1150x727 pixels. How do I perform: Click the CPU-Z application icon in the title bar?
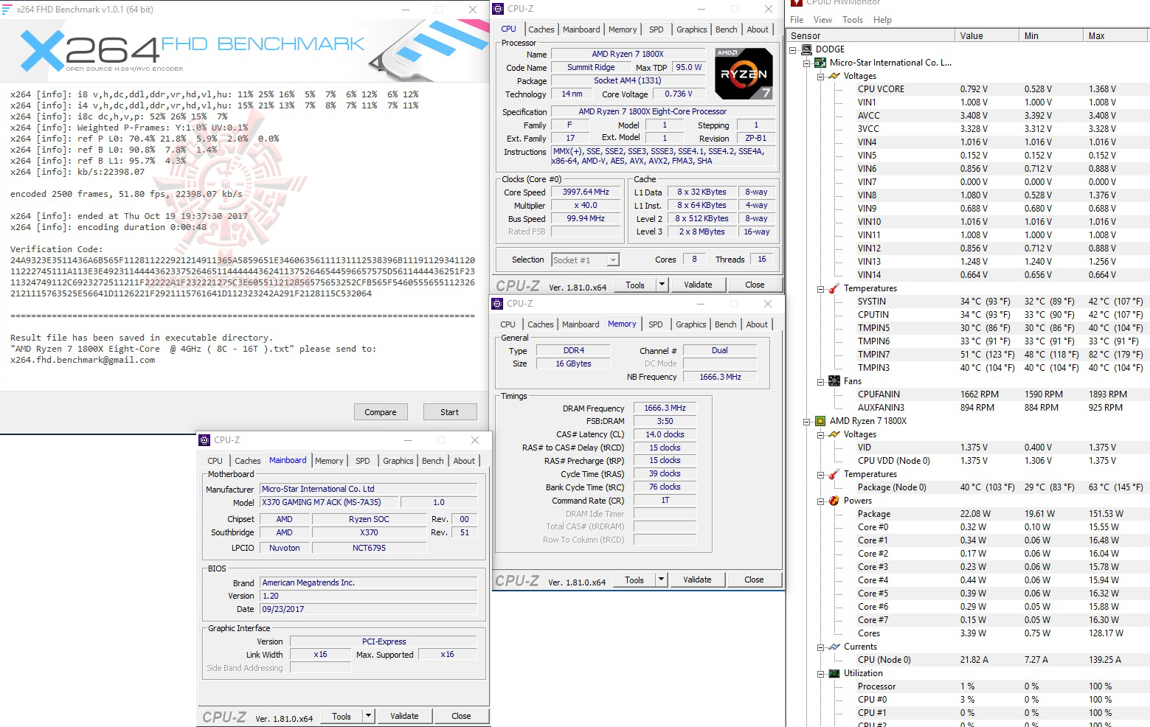500,8
